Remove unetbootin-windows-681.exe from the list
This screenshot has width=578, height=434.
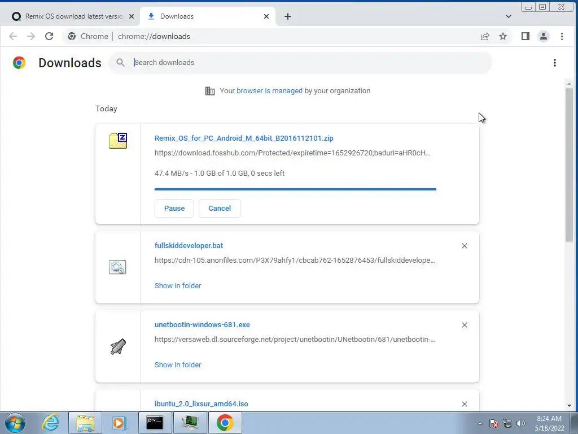point(465,325)
